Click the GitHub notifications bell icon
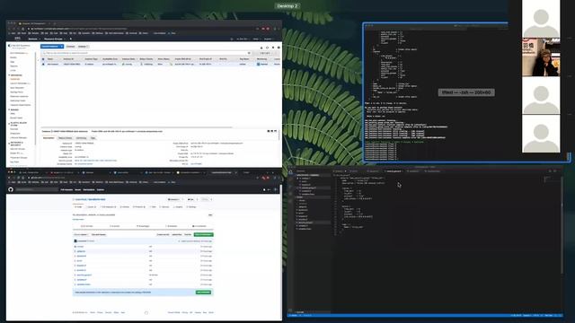The image size is (575, 323). coord(264,189)
